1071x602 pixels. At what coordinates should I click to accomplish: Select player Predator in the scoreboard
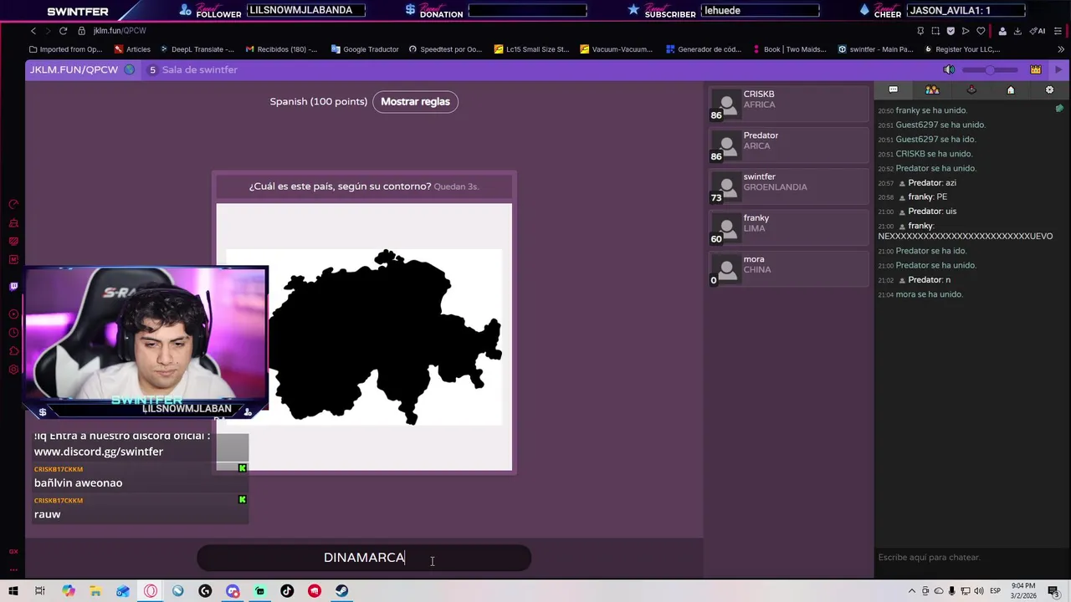click(x=789, y=145)
